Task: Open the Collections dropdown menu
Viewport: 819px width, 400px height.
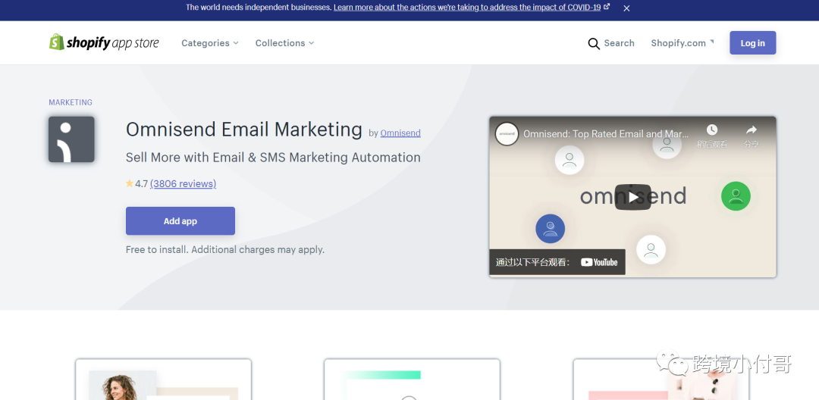Action: pyautogui.click(x=284, y=42)
